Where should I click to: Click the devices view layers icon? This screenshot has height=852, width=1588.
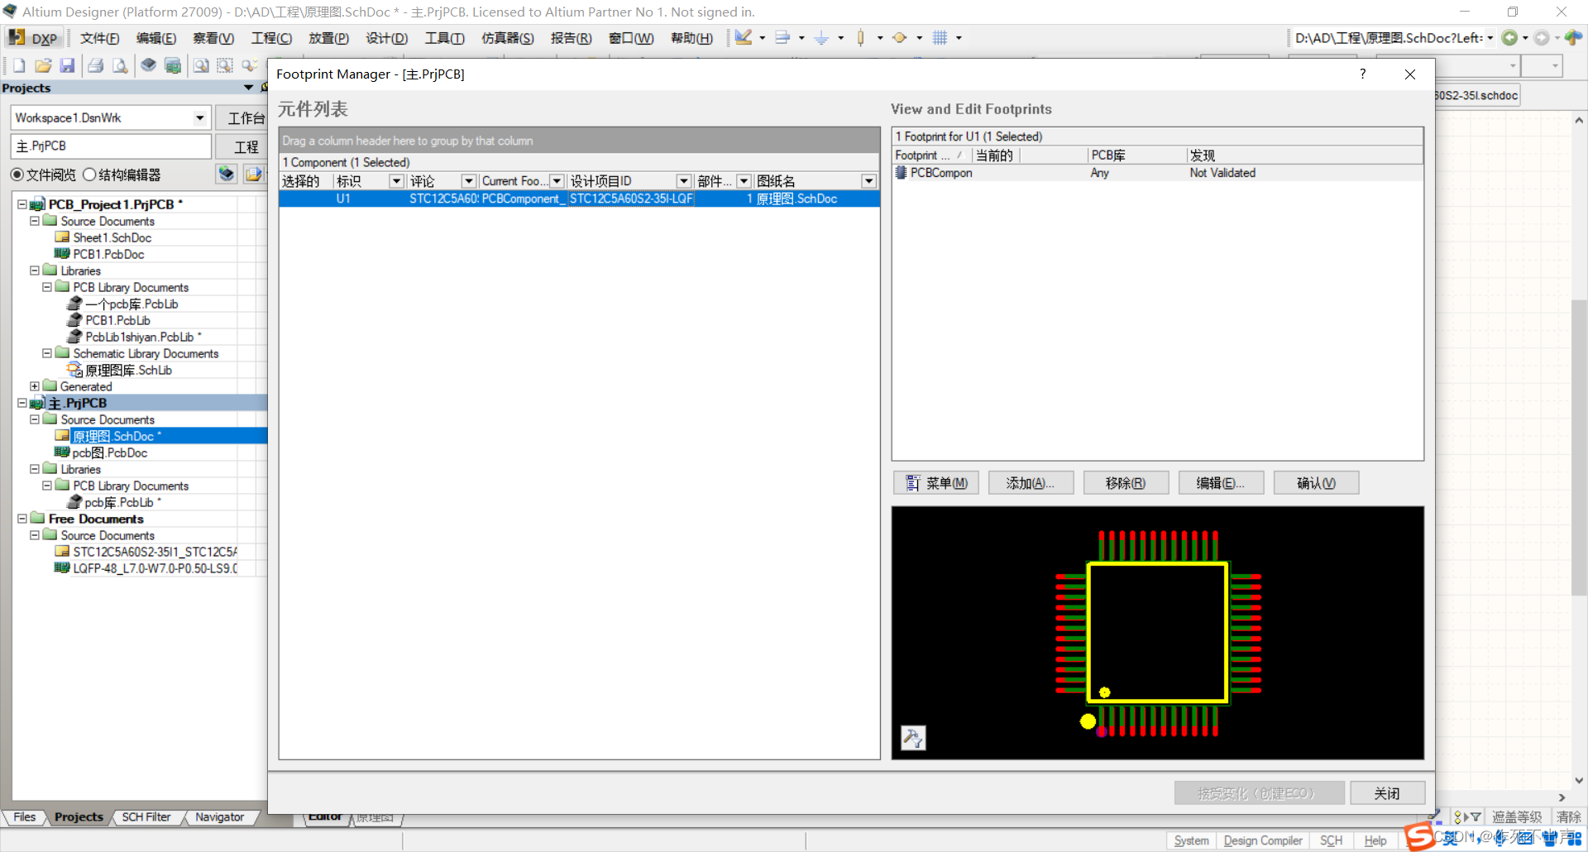148,65
